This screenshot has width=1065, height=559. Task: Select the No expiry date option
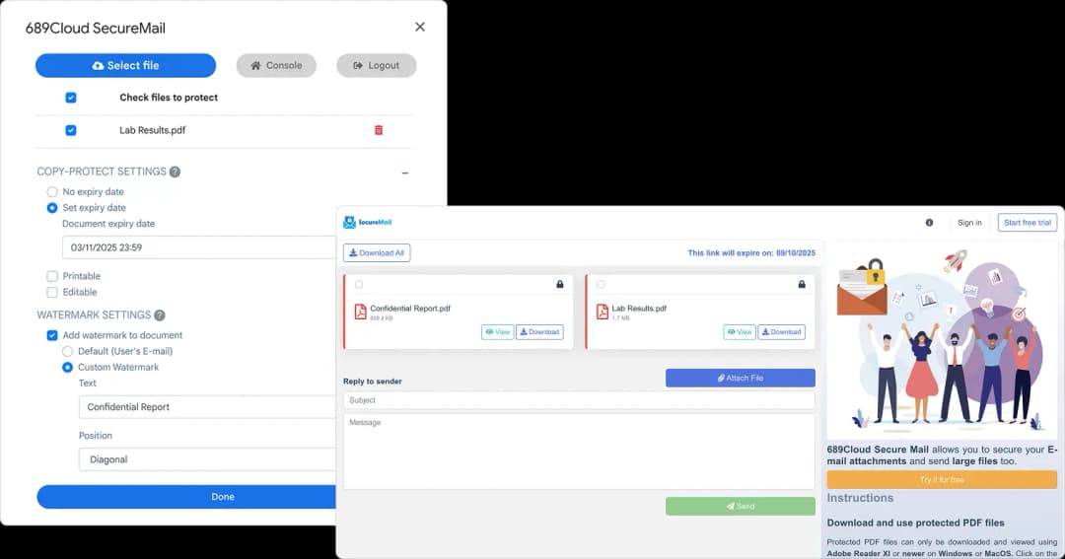pos(51,191)
